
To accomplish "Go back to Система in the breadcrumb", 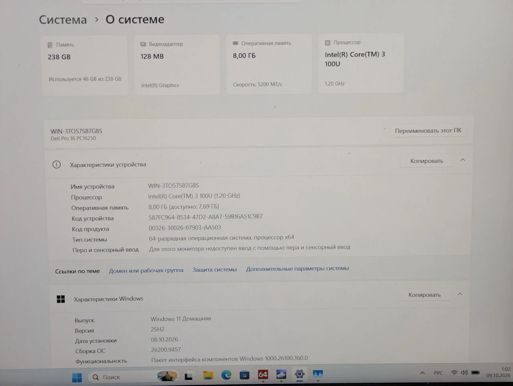I will [63, 20].
